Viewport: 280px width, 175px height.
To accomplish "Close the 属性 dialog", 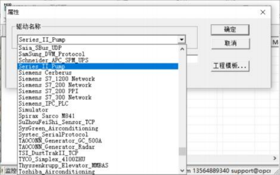I will (x=263, y=12).
